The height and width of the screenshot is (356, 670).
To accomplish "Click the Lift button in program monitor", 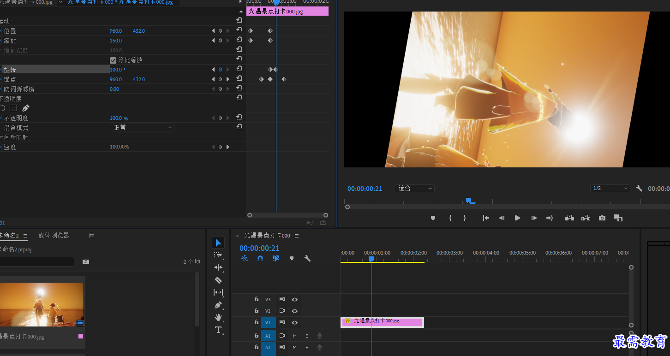I will (x=569, y=218).
